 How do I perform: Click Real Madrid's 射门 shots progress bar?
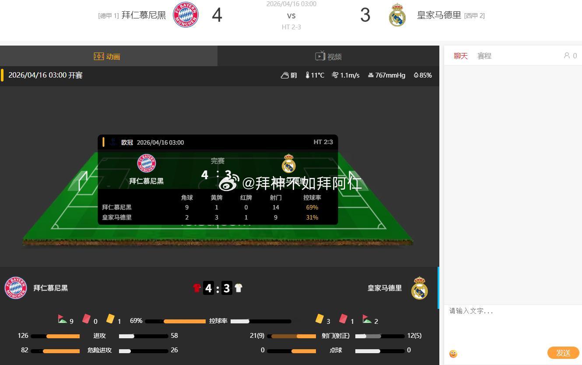click(x=380, y=336)
